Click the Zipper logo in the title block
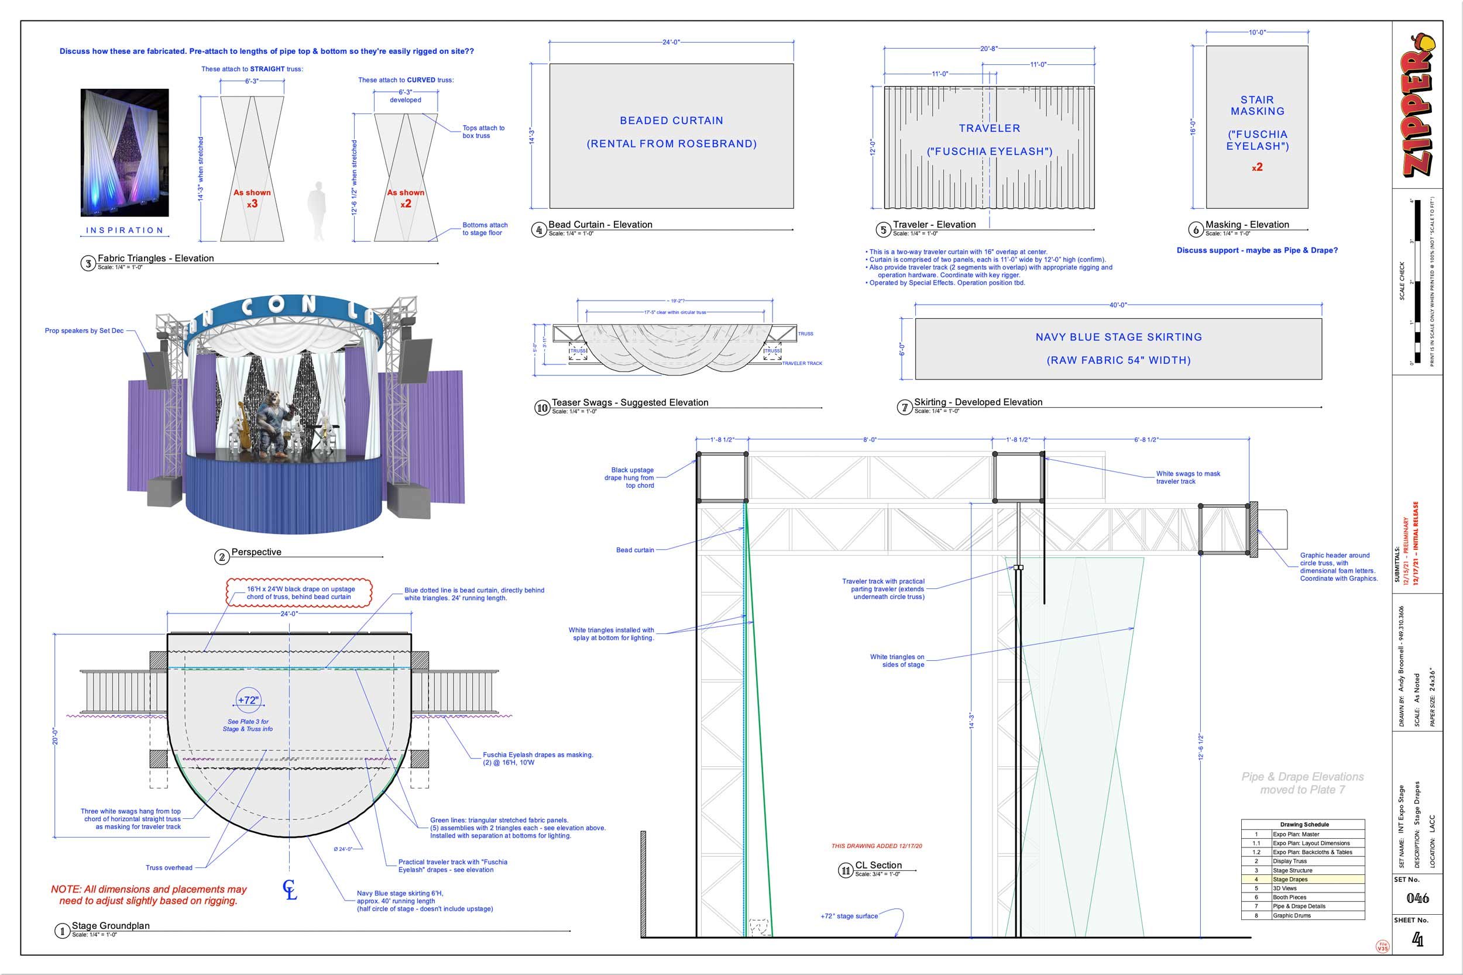Image resolution: width=1463 pixels, height=975 pixels. 1418,105
